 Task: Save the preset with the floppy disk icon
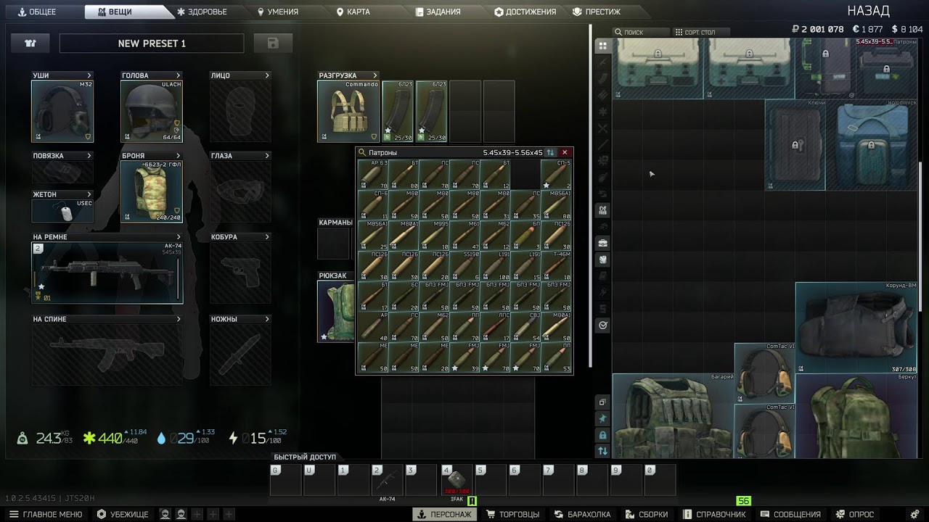coord(273,43)
